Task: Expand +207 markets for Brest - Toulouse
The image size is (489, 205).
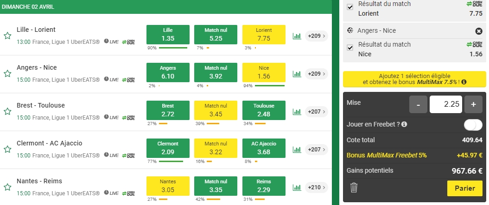Action: pyautogui.click(x=317, y=111)
